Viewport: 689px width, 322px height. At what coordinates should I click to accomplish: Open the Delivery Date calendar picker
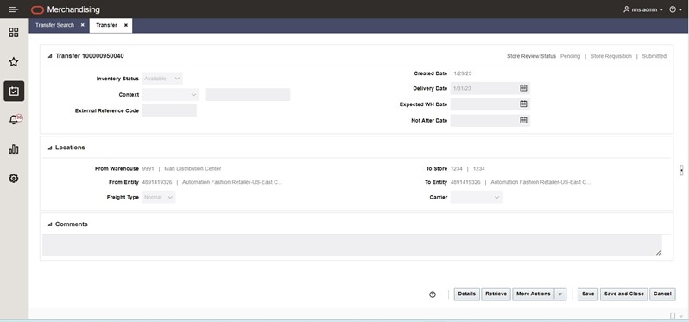tap(523, 88)
